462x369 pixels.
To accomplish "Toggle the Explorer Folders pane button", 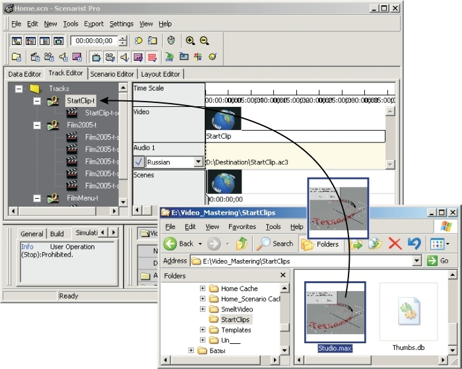I will coord(319,244).
